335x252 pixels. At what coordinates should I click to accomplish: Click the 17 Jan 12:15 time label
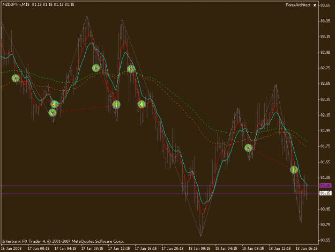[119, 249]
